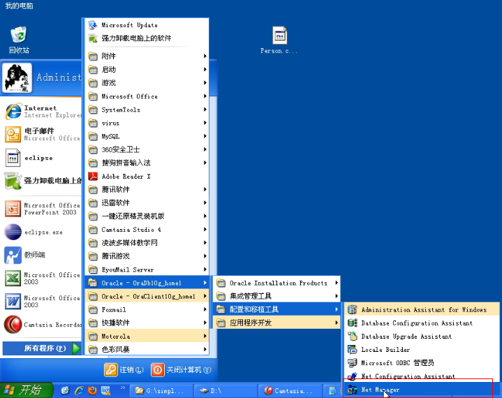
Task: Expand the SystemTools folder
Action: 147,110
